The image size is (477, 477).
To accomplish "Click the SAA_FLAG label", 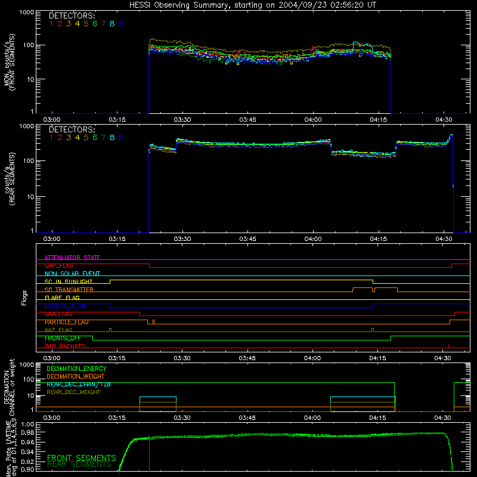I will pos(58,314).
